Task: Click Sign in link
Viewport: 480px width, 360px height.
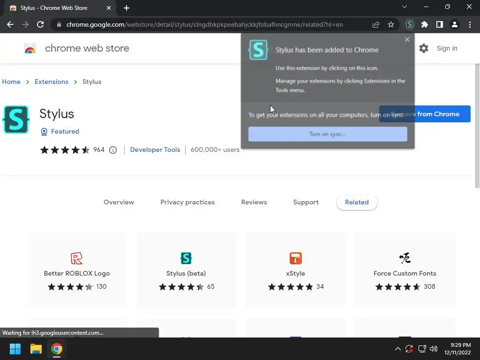Action: tap(447, 48)
